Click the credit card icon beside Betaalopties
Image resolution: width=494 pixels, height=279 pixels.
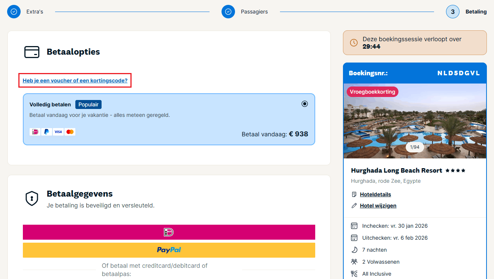(32, 52)
